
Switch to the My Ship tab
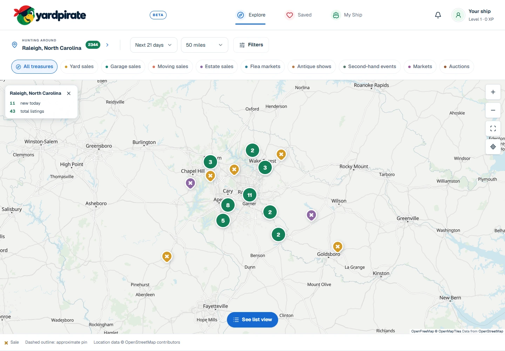point(347,15)
